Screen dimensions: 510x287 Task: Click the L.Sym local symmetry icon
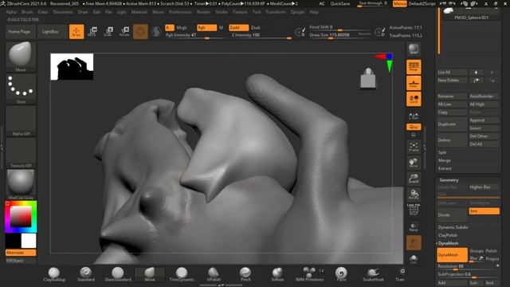[414, 116]
